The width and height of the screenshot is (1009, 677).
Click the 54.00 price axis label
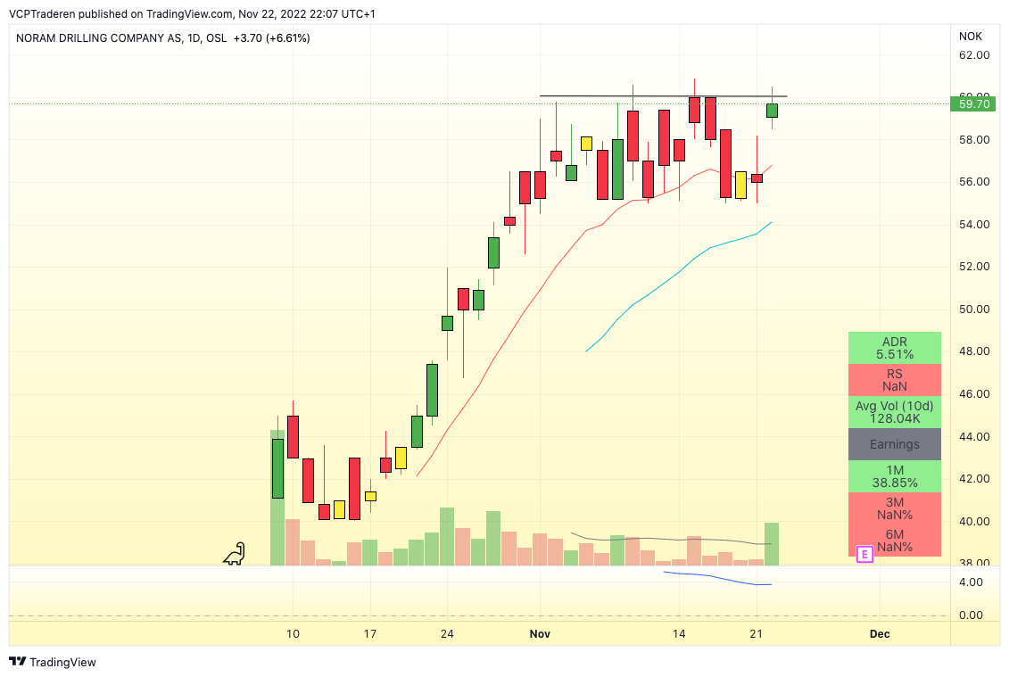tap(974, 225)
